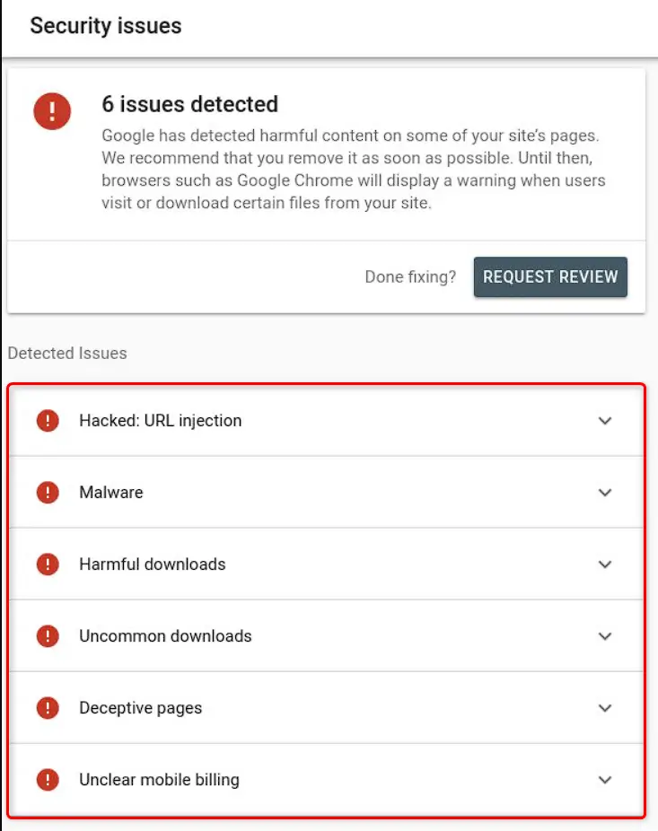658x831 pixels.
Task: Click the warning icon beside Unclear mobile billing
Action: pos(47,779)
